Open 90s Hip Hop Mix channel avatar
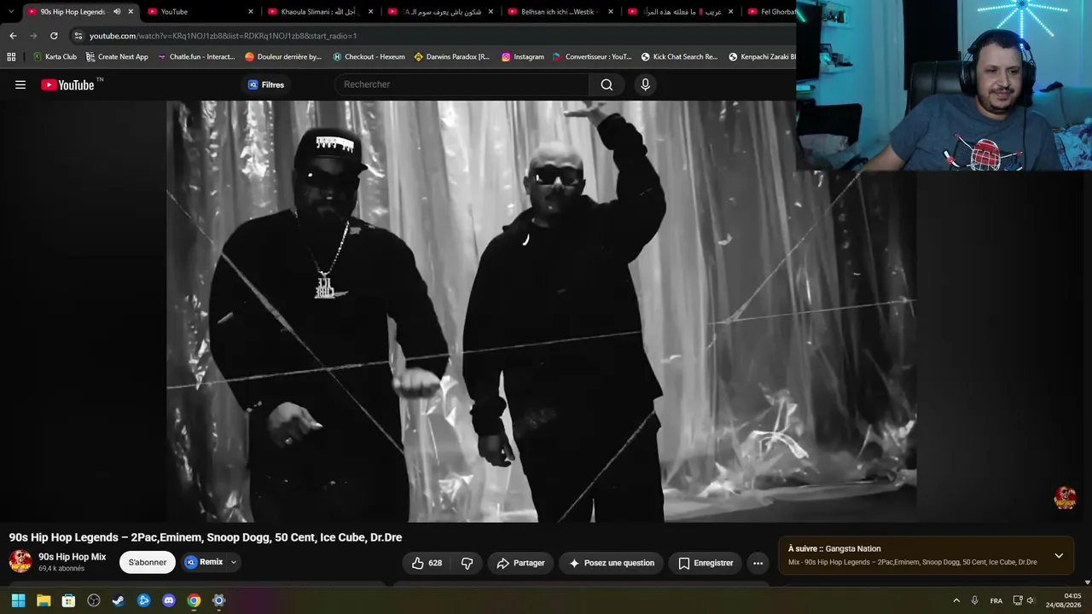 click(x=20, y=561)
